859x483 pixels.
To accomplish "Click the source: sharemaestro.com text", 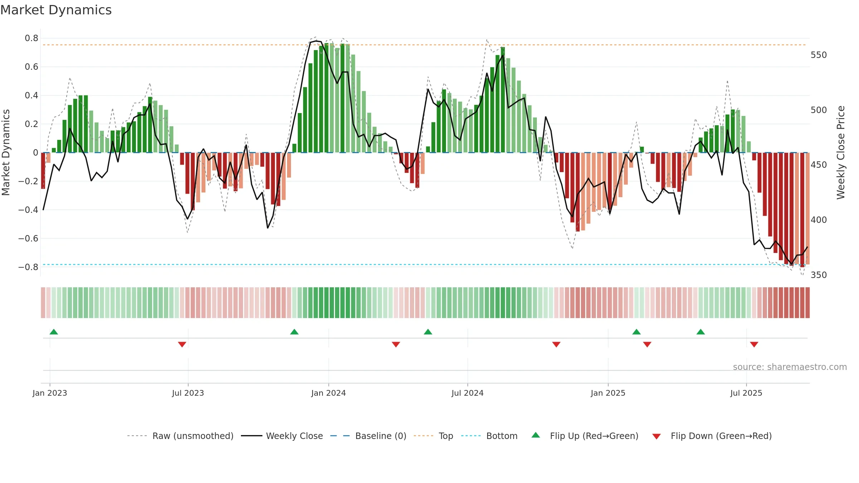I will point(790,367).
